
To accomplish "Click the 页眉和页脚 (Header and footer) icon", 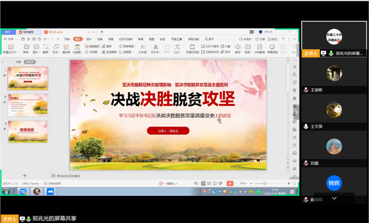I will point(192,47).
